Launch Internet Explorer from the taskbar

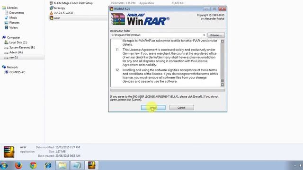coord(48,165)
